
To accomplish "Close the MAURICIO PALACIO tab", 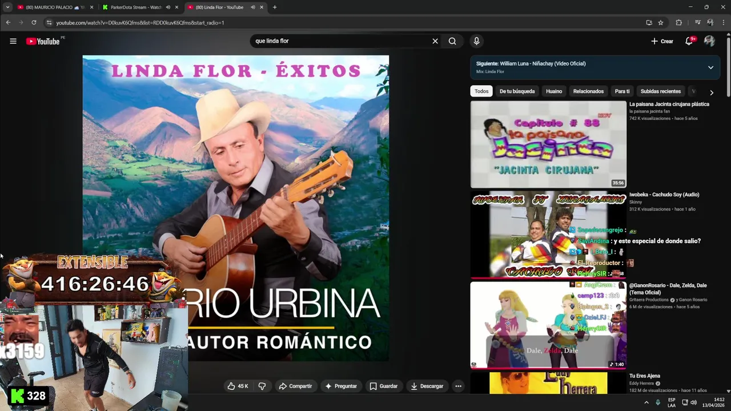I will [91, 7].
